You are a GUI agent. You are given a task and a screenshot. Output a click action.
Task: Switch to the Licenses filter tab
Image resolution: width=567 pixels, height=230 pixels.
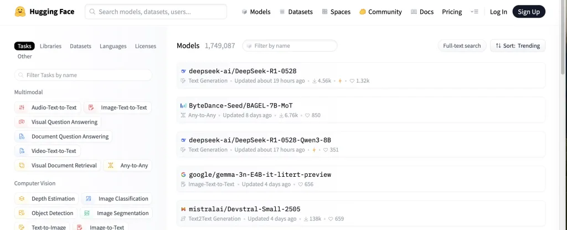coord(146,46)
